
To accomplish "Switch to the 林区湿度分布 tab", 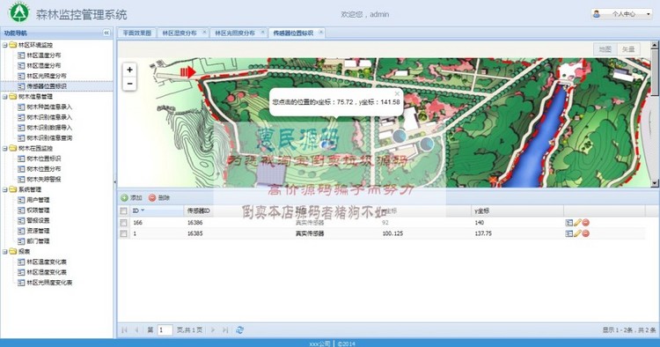I will point(180,33).
